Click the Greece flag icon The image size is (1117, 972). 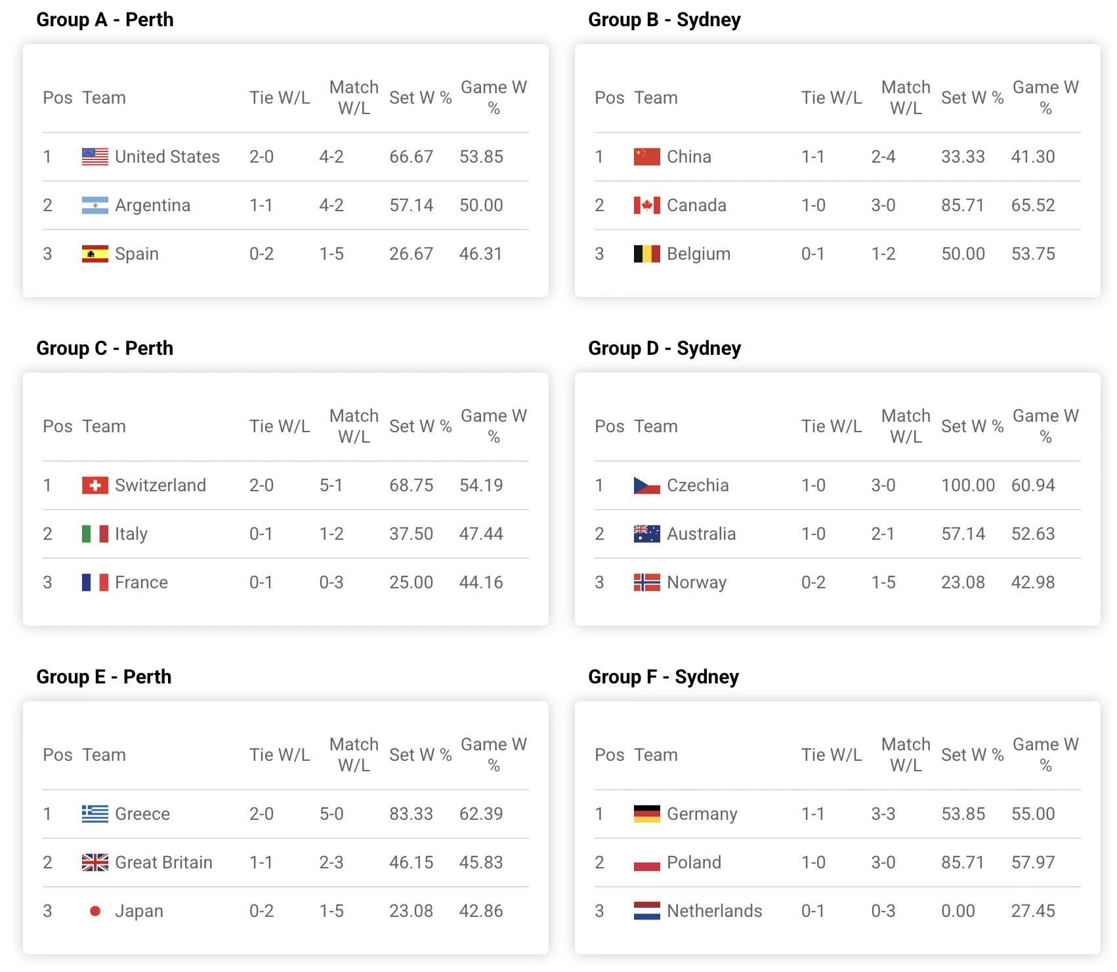[95, 814]
